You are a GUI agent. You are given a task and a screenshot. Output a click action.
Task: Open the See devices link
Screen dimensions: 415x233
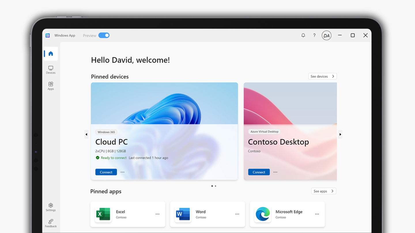tap(322, 76)
